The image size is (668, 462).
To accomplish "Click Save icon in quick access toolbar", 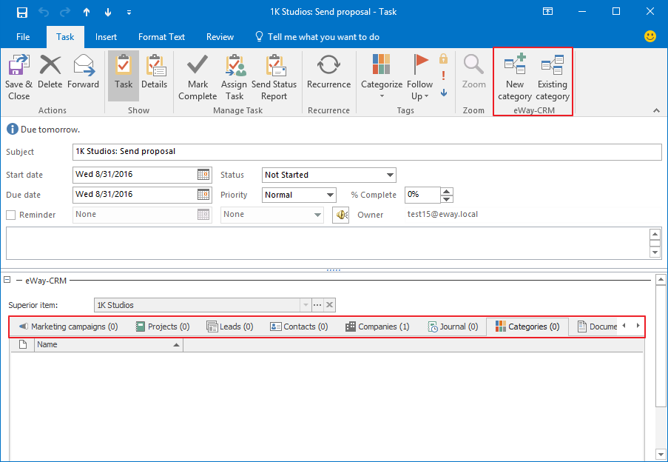I will [22, 13].
